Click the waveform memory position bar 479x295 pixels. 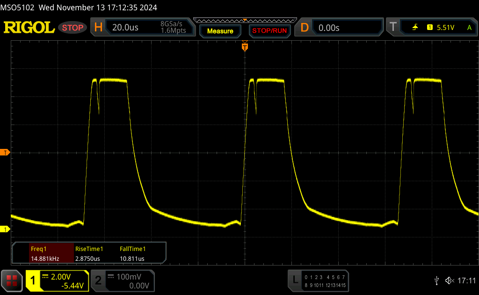pyautogui.click(x=245, y=21)
